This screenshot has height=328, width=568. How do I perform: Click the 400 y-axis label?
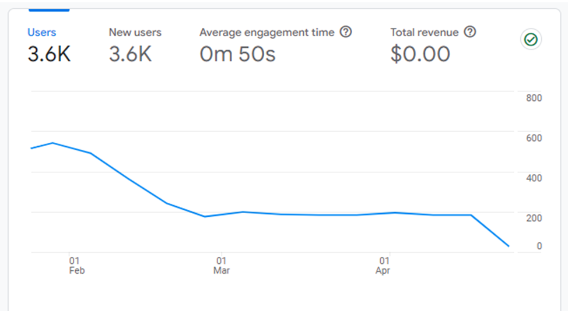pos(534,178)
